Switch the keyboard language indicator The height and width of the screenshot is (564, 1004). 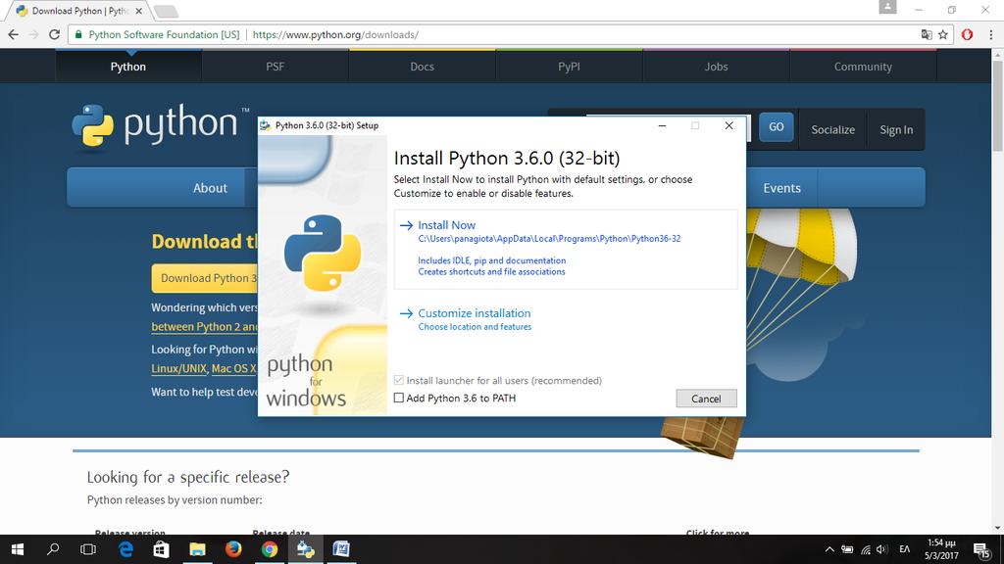(905, 549)
